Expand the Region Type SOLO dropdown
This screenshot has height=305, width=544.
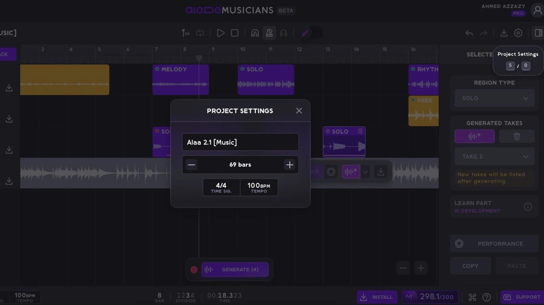tap(494, 98)
